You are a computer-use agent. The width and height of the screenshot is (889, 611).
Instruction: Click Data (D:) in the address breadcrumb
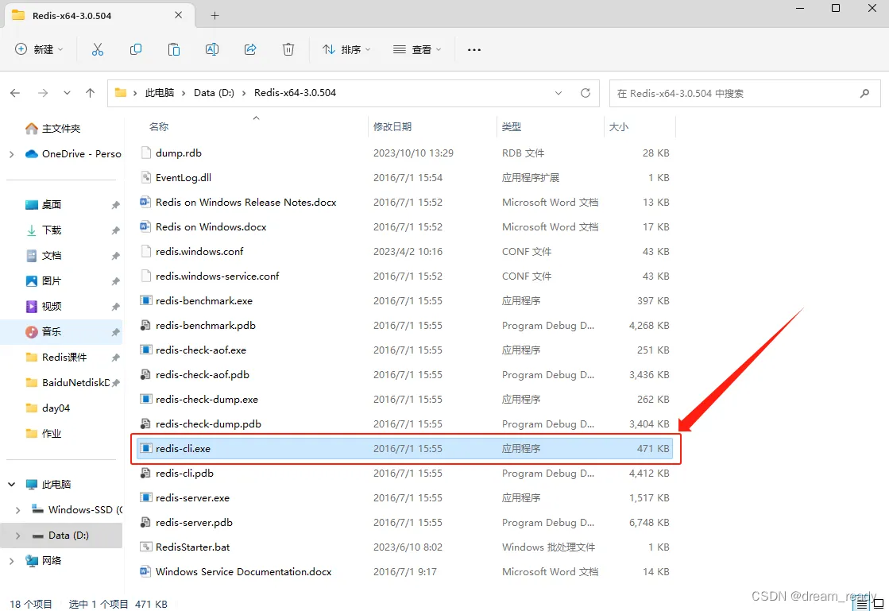point(214,93)
